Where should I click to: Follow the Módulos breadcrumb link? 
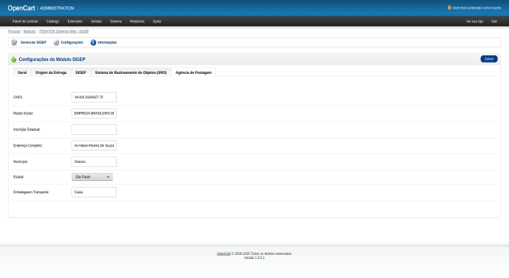[30, 31]
